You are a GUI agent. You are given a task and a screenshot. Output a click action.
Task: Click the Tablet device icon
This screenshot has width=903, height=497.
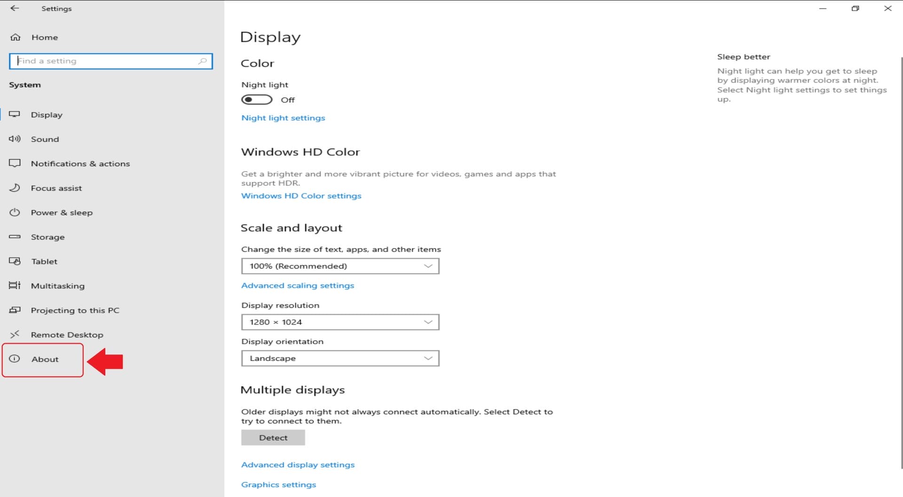(16, 261)
